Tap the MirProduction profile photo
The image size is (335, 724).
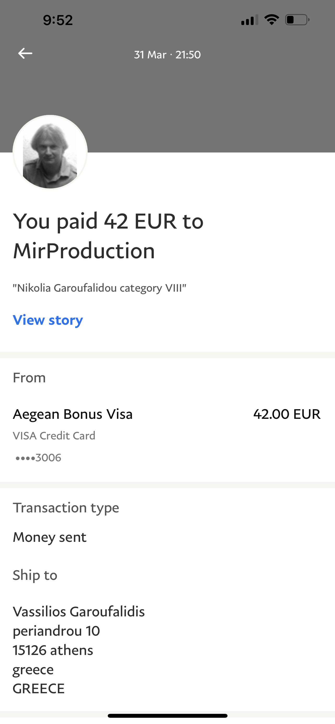coord(50,152)
